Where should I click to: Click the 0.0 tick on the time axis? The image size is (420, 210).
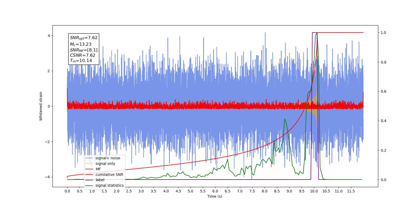click(x=67, y=191)
